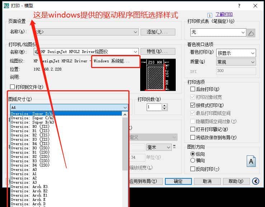Click the 帮助(H) button
The height and width of the screenshot is (207, 265).
[236, 181]
